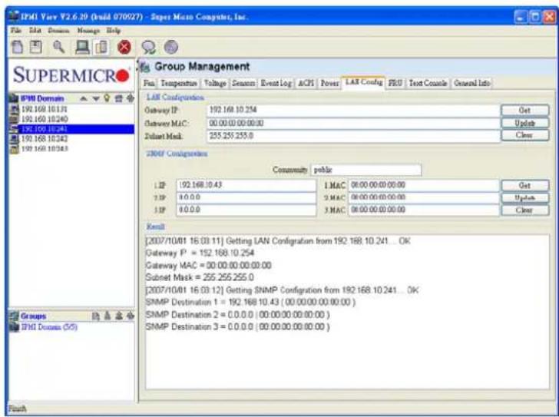Click the 2.MAC input field
The image size is (559, 417).
pos(423,197)
